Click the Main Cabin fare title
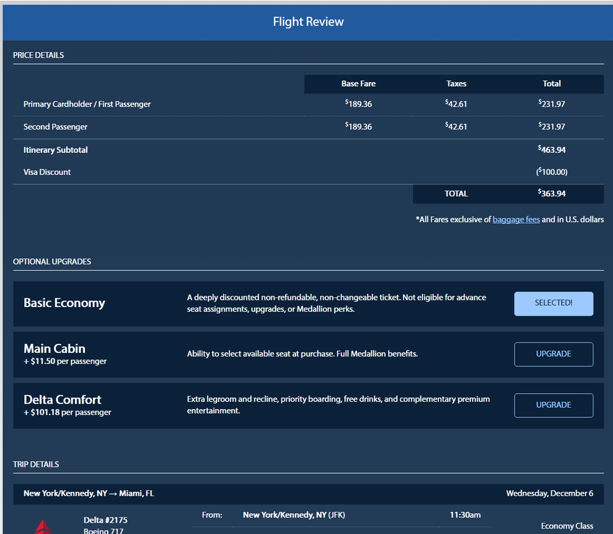This screenshot has width=613, height=534. [x=54, y=348]
